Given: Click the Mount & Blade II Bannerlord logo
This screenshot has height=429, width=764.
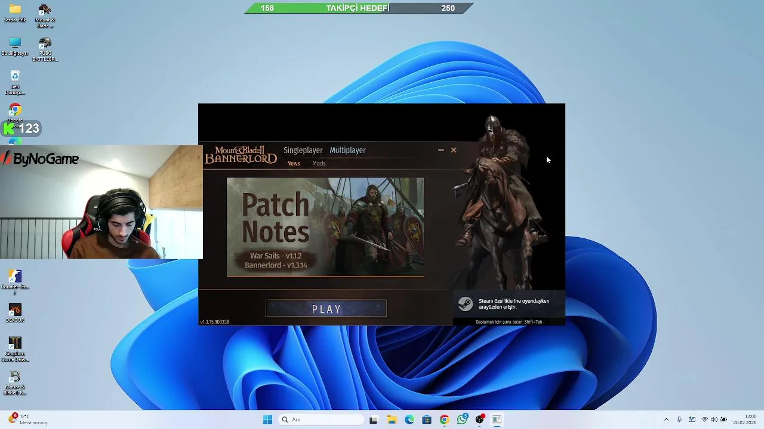Looking at the screenshot, I should click(x=241, y=155).
